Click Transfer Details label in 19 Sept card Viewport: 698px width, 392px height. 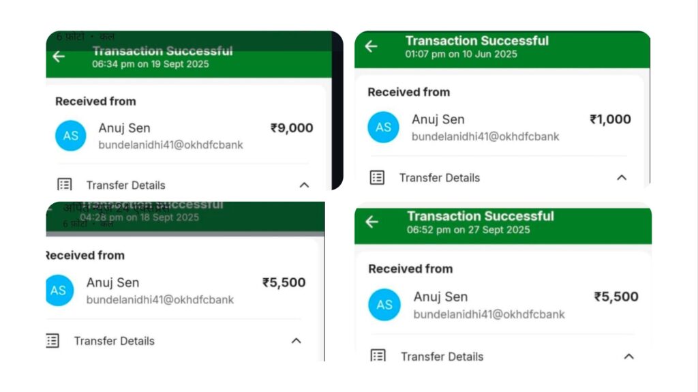click(125, 185)
